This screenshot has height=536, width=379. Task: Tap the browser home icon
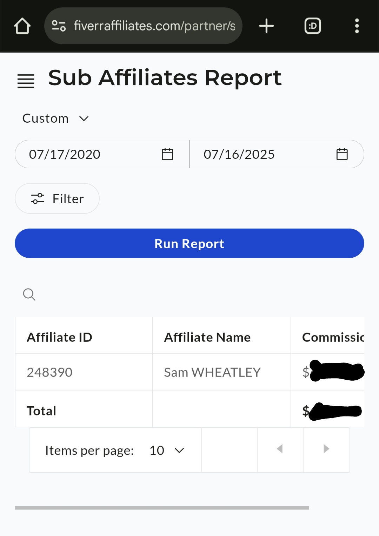(22, 26)
